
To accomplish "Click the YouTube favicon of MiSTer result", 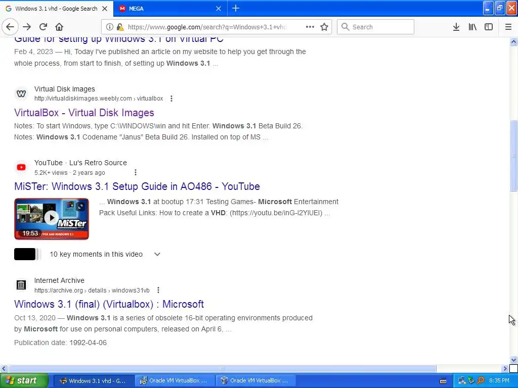I will (x=21, y=167).
